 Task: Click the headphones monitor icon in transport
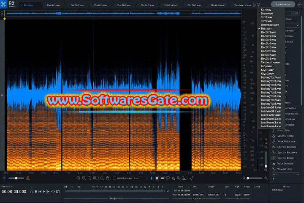32,192
